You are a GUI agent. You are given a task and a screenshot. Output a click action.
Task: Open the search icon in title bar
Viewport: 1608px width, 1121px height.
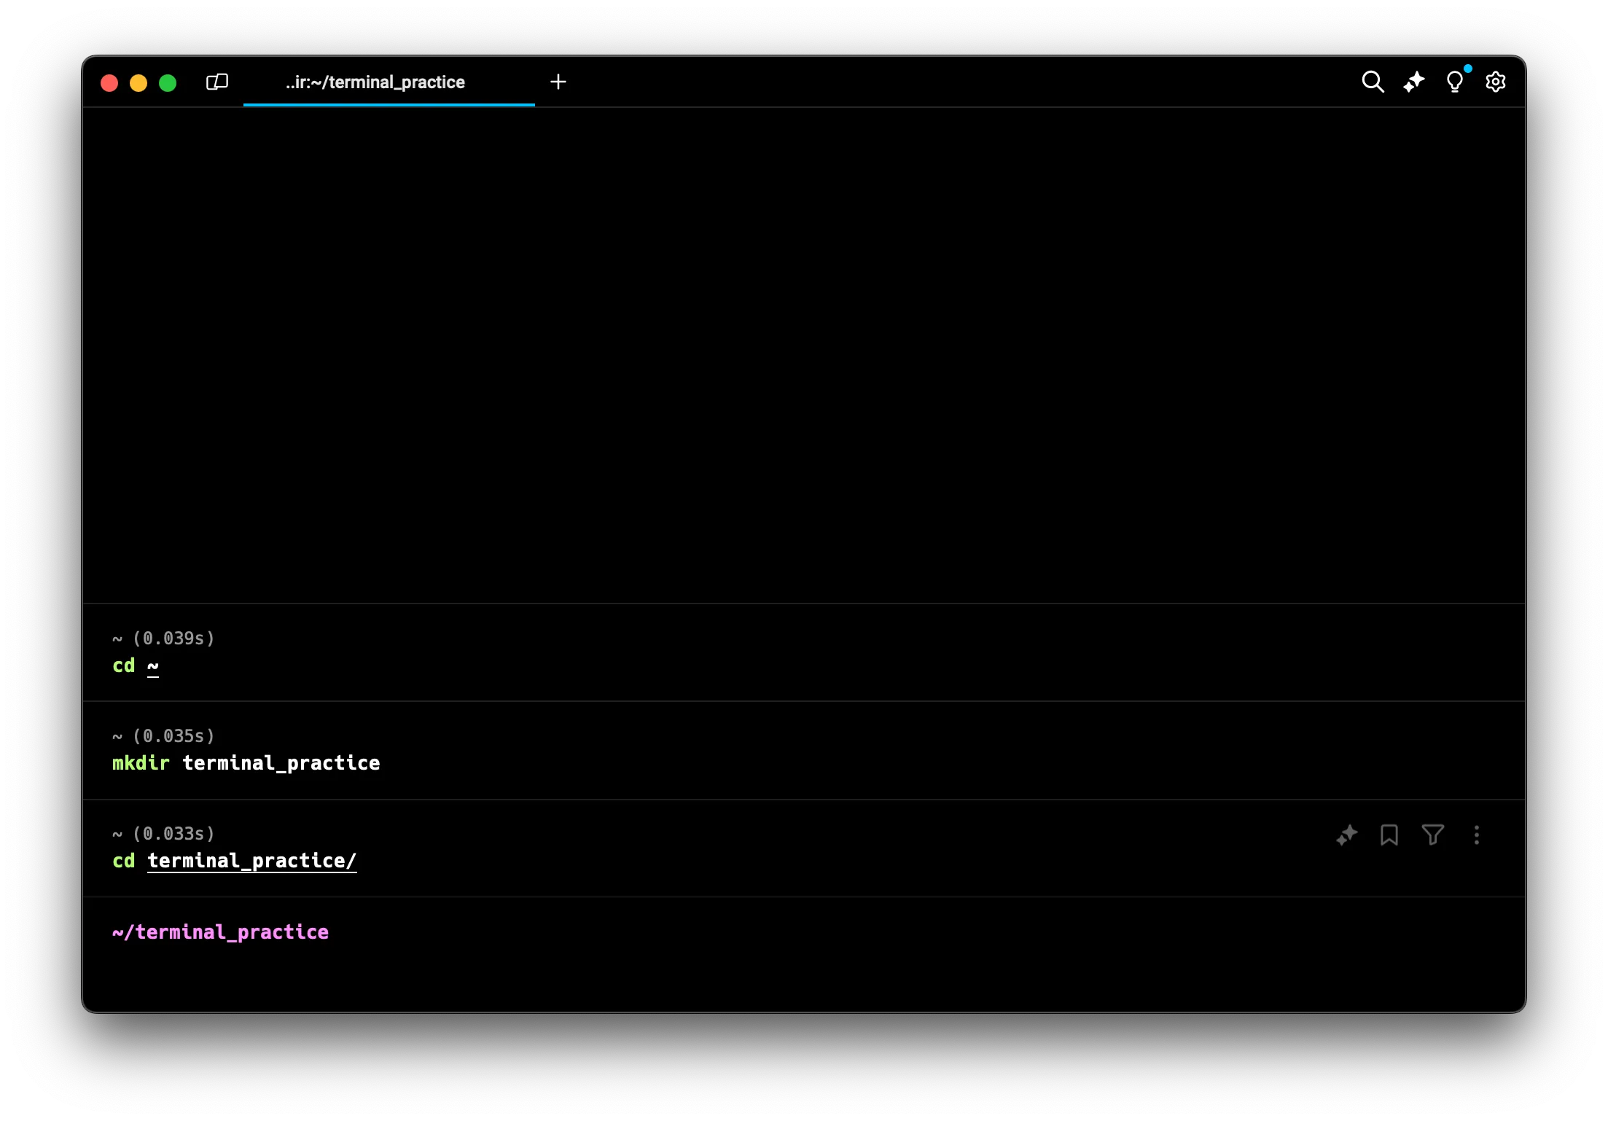pos(1373,82)
